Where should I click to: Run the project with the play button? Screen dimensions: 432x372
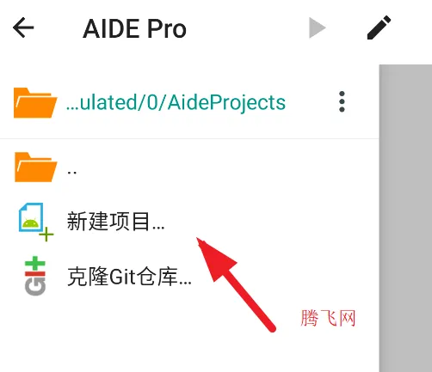coord(317,27)
